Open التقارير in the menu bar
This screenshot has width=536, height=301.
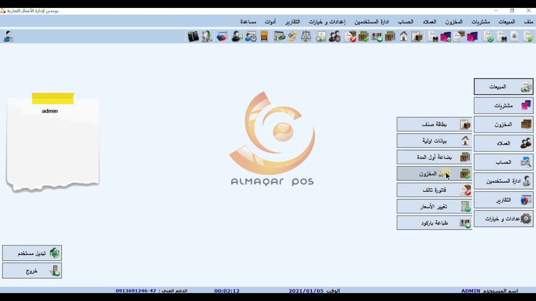[292, 22]
